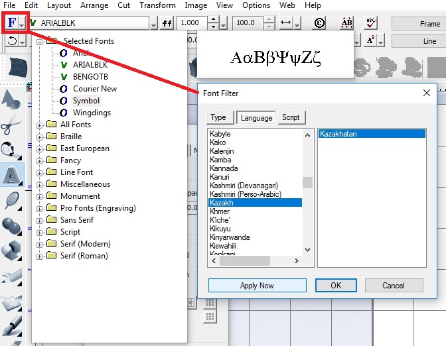
Task: Open the Options menu
Action: pos(256,5)
